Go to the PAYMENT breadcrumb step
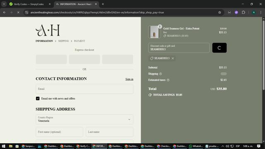 tap(79, 41)
